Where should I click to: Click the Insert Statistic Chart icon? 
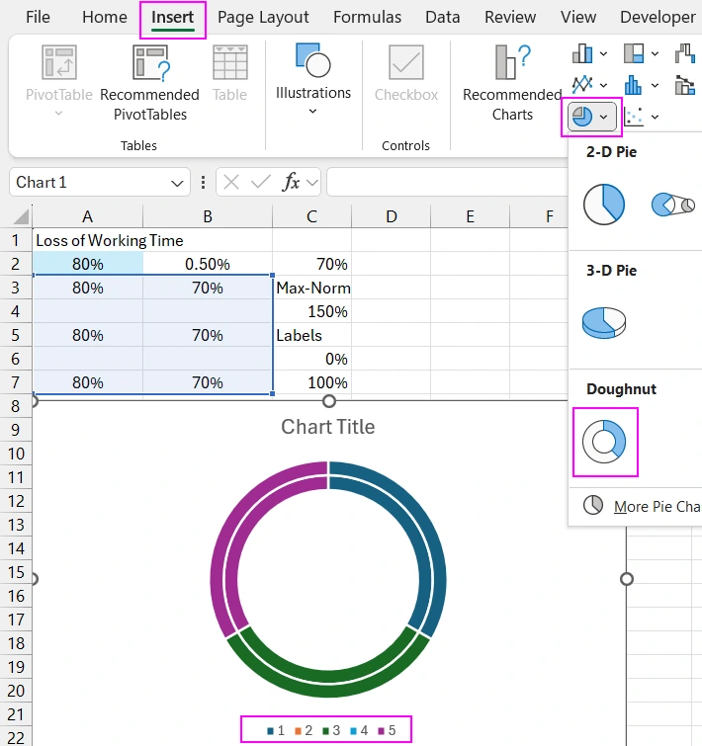(635, 86)
